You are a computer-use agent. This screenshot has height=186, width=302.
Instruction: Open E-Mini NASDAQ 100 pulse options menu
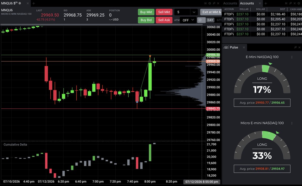pyautogui.click(x=292, y=57)
